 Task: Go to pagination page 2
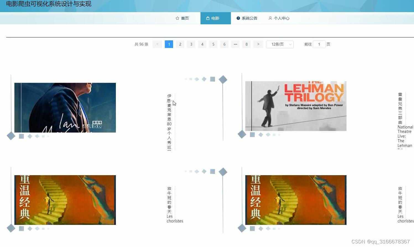(180, 44)
